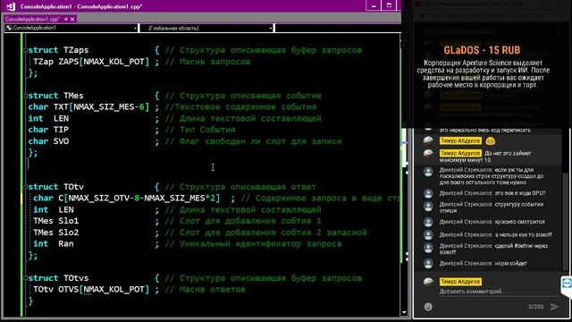572x322 pixels.
Task: Click the GLaDOS - 15 RUB donation heading
Action: pos(482,50)
